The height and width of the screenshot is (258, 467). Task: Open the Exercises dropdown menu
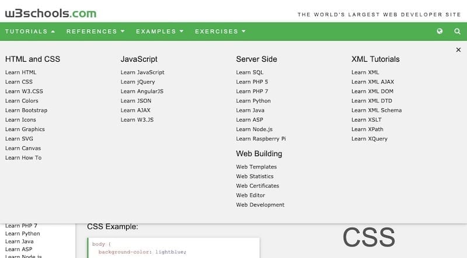[221, 31]
